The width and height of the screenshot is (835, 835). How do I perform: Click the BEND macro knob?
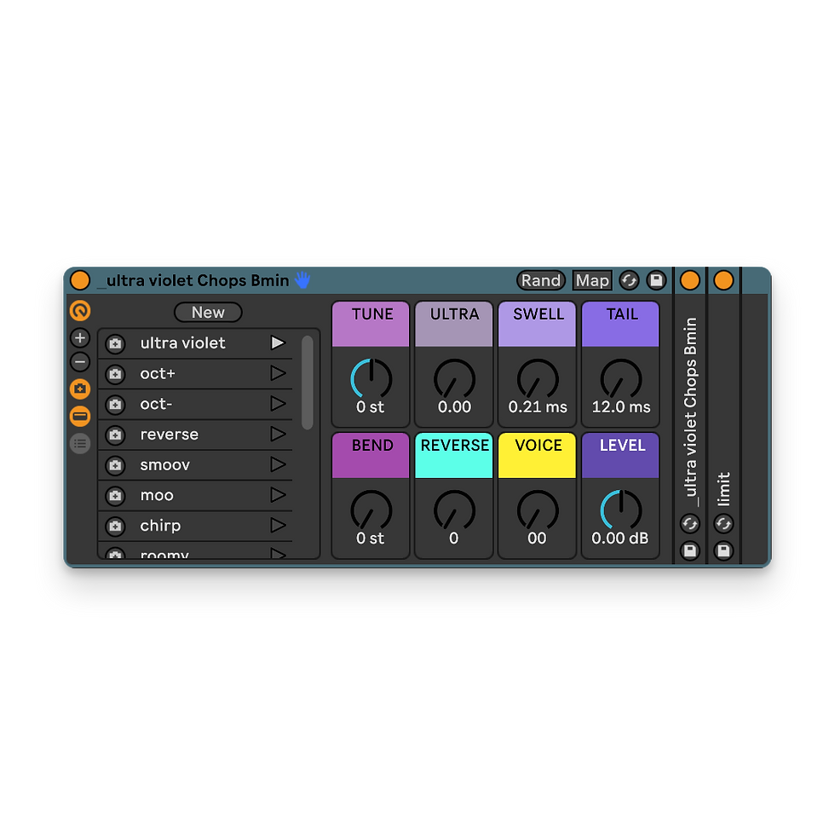click(371, 510)
